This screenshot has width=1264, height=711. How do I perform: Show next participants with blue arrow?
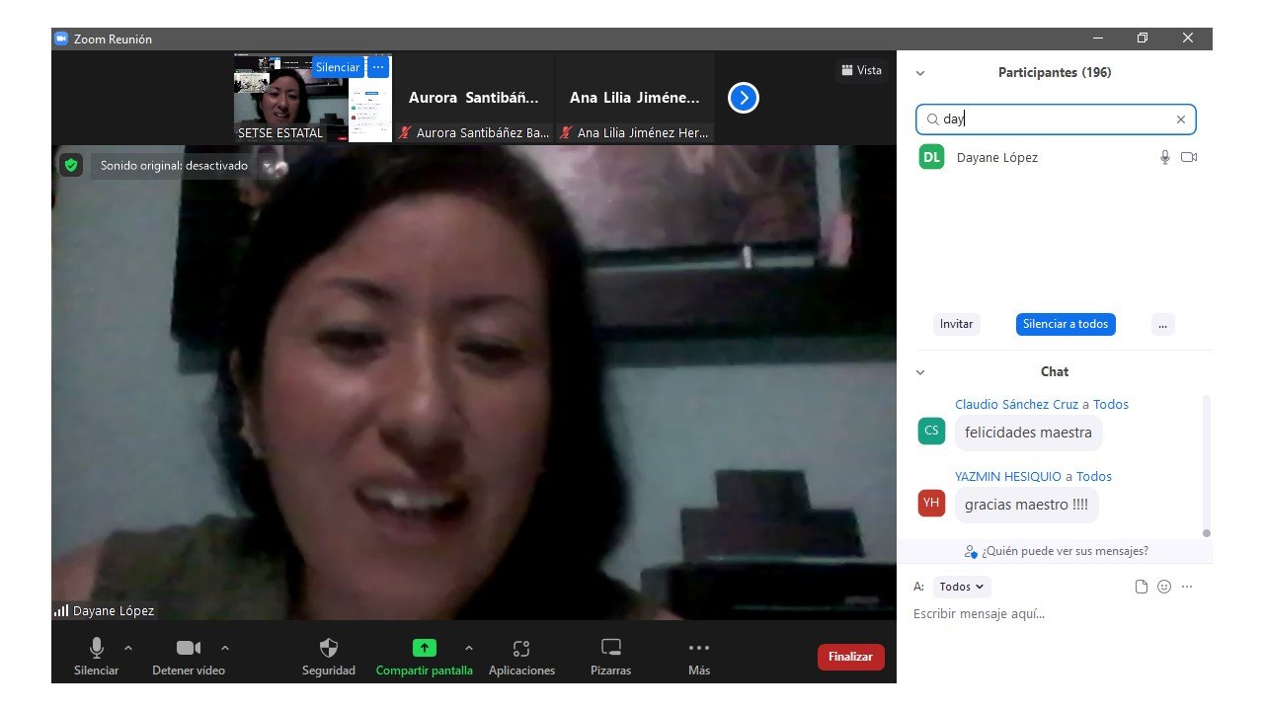(x=744, y=98)
